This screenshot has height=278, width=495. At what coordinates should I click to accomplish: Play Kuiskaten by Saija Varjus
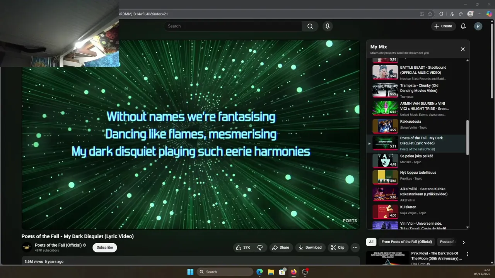click(x=417, y=212)
